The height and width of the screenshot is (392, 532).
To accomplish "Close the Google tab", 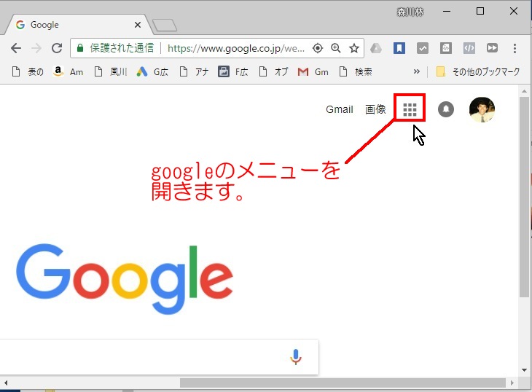I will pos(138,25).
